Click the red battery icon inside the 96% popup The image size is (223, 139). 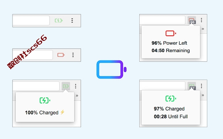coord(171,33)
